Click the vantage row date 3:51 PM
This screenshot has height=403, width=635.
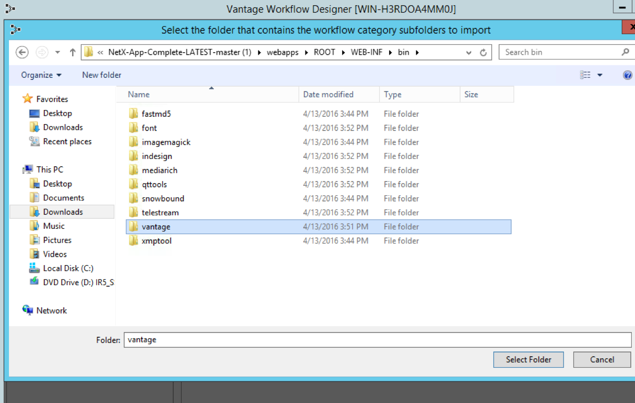click(x=335, y=227)
